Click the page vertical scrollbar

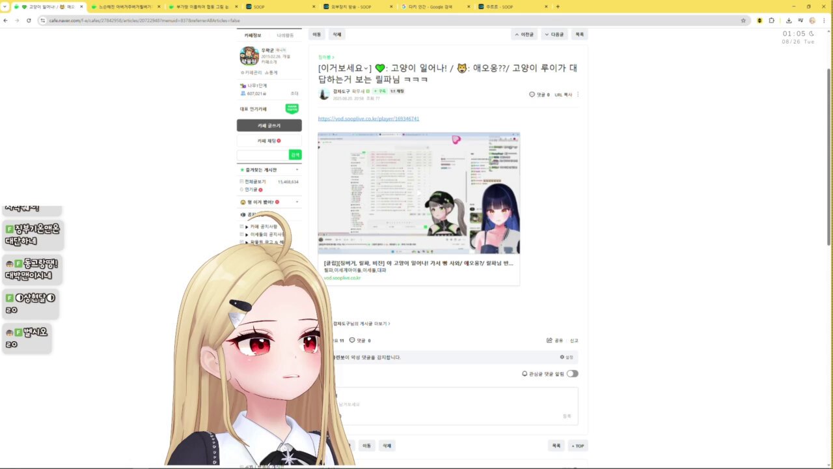click(x=829, y=156)
